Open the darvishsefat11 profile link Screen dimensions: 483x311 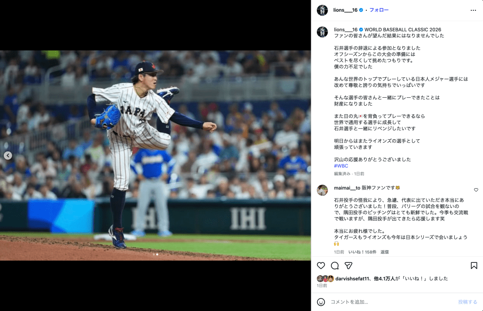(352, 278)
